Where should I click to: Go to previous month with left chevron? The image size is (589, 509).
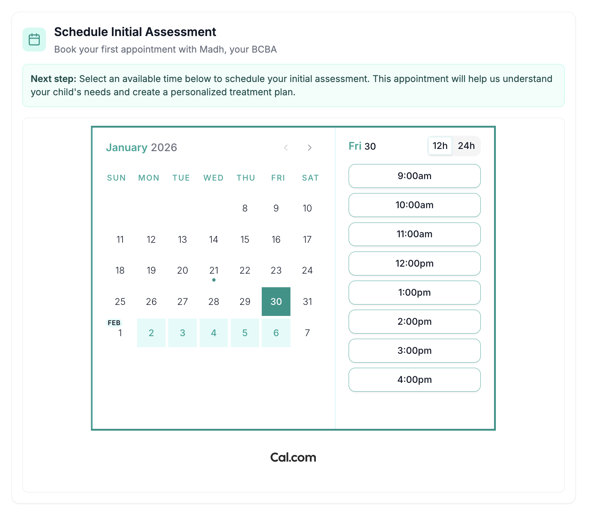tap(286, 147)
